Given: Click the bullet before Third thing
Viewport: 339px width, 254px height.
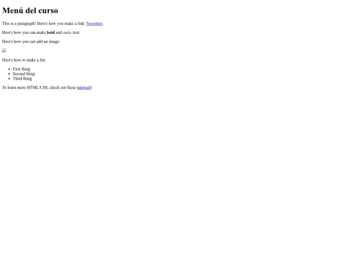Looking at the screenshot, I should [x=9, y=78].
